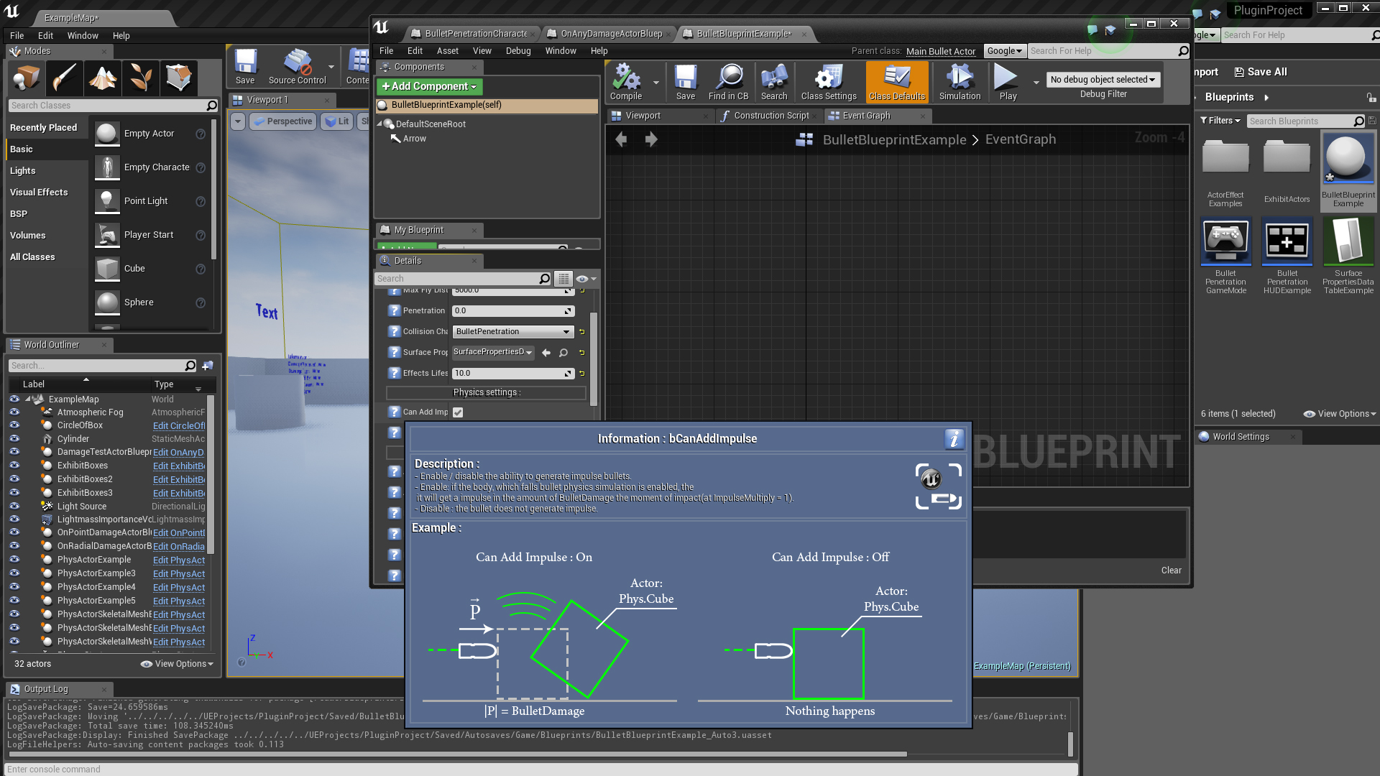Browse to Surface Properties asset

[x=563, y=353]
